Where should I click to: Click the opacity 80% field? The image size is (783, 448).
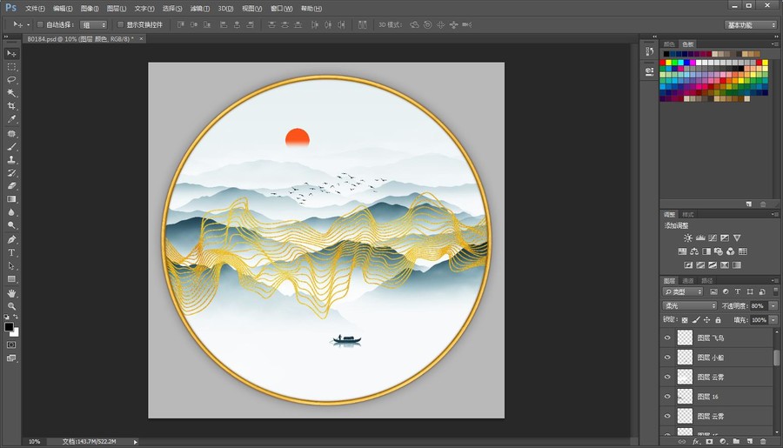coord(758,305)
